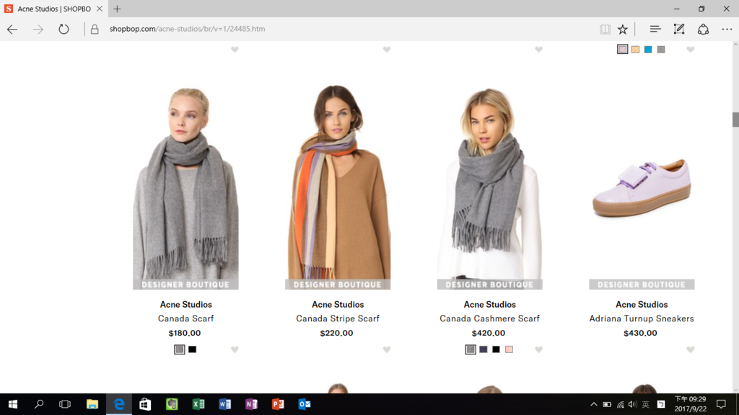Image resolution: width=739 pixels, height=415 pixels.
Task: Expand the hidden system tray icons
Action: point(594,404)
